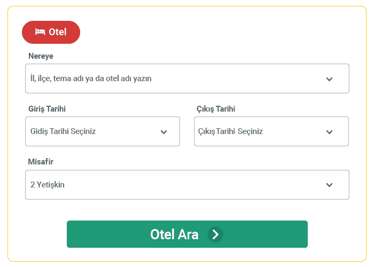Click the Giriş Tarihi label

[x=47, y=109]
